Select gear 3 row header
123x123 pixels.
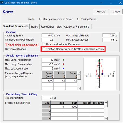pos(46,114)
